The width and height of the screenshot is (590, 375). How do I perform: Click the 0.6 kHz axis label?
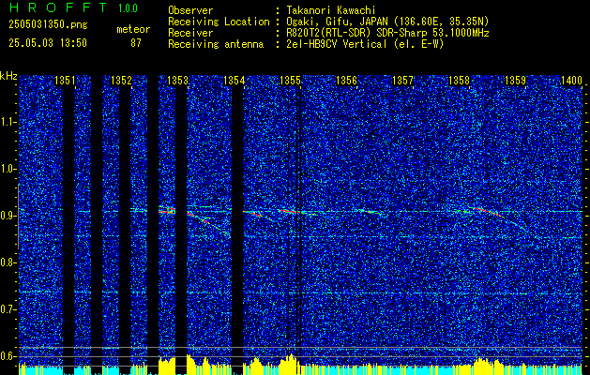click(x=8, y=356)
